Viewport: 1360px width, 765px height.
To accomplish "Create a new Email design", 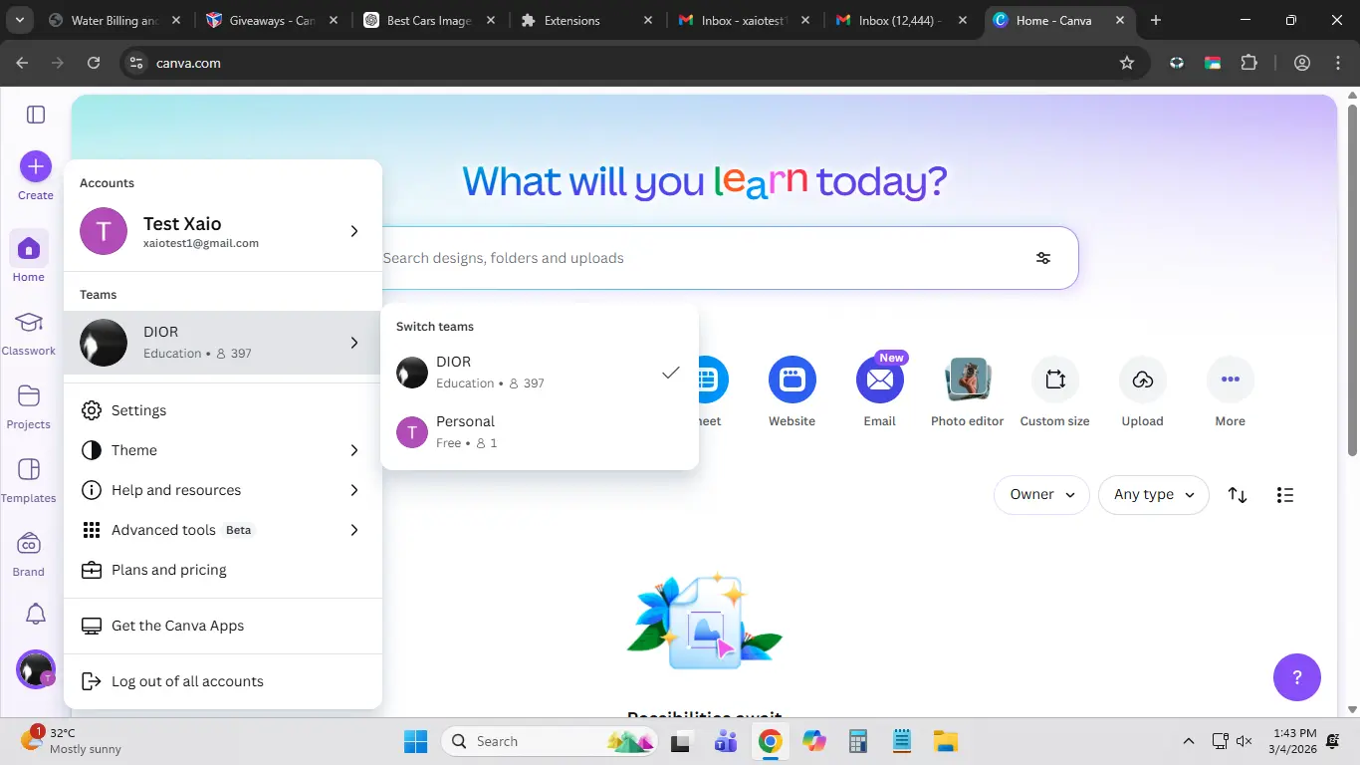I will 880,391.
